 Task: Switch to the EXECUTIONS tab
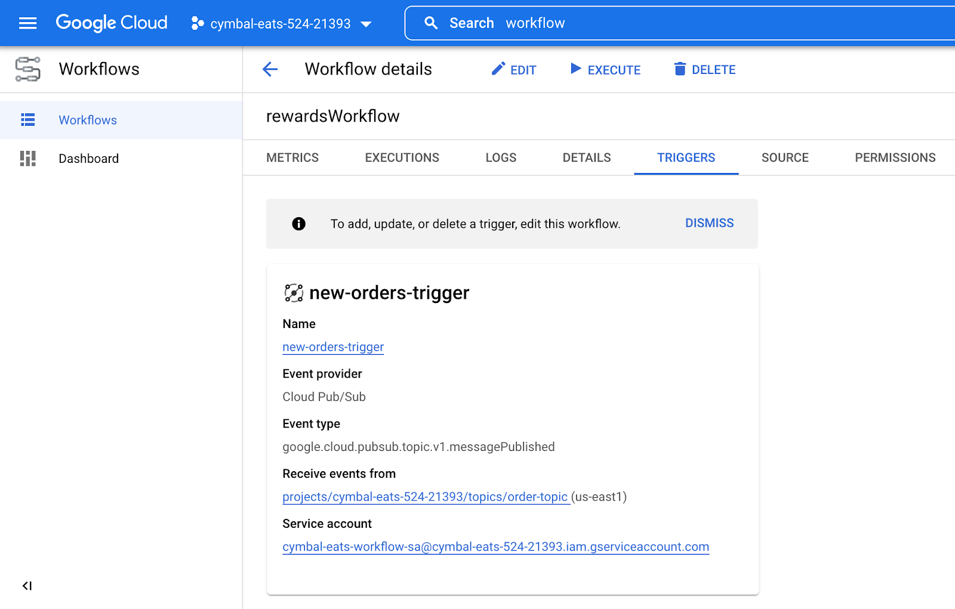pyautogui.click(x=402, y=158)
